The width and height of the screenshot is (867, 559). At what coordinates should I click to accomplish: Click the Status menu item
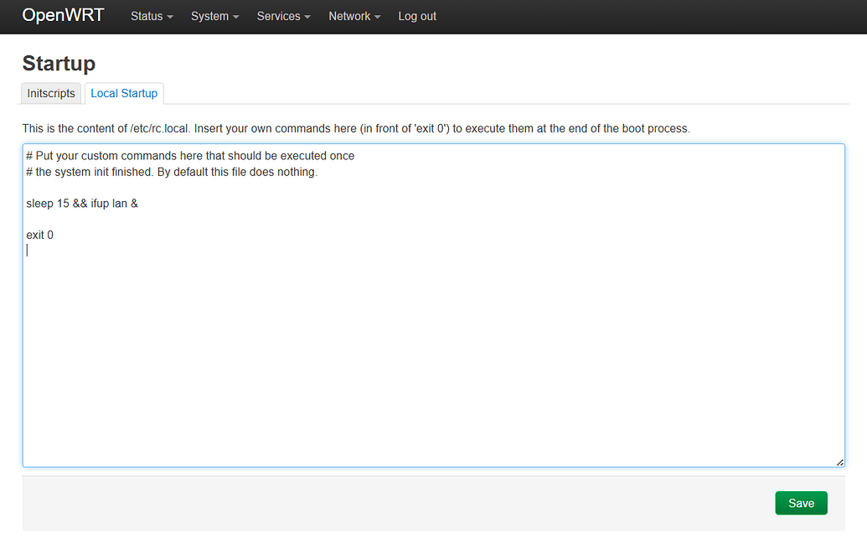tap(147, 16)
